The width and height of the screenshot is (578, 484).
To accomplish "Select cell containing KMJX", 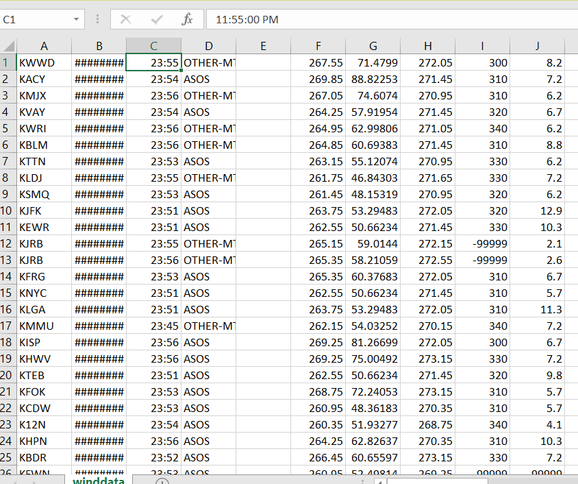I will 45,95.
